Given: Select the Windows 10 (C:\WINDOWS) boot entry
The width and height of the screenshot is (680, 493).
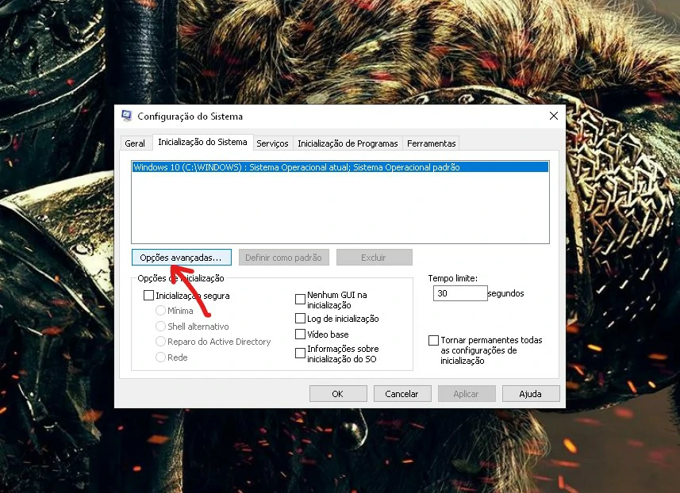Looking at the screenshot, I should [x=340, y=167].
